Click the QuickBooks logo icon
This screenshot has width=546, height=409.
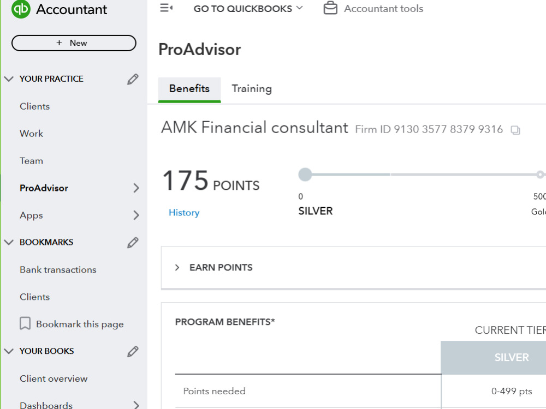[21, 9]
